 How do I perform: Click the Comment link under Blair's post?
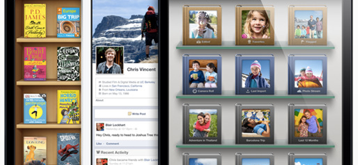112,144
